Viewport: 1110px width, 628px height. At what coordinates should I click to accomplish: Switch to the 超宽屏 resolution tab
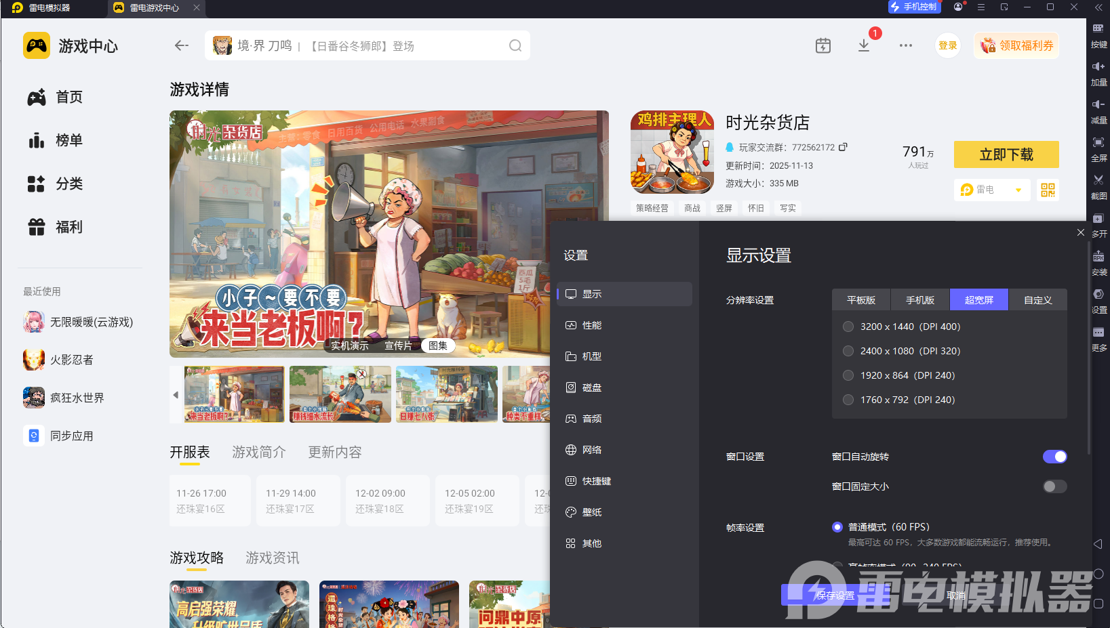[x=979, y=300]
